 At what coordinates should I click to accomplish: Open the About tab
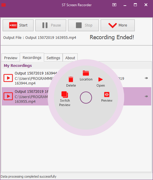tap(70, 57)
